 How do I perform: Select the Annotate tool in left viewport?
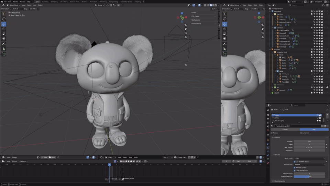[4, 44]
